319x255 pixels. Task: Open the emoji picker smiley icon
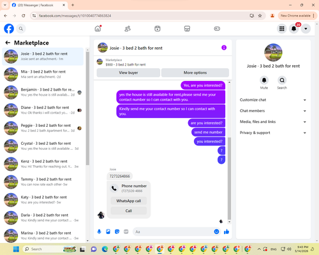(216, 231)
